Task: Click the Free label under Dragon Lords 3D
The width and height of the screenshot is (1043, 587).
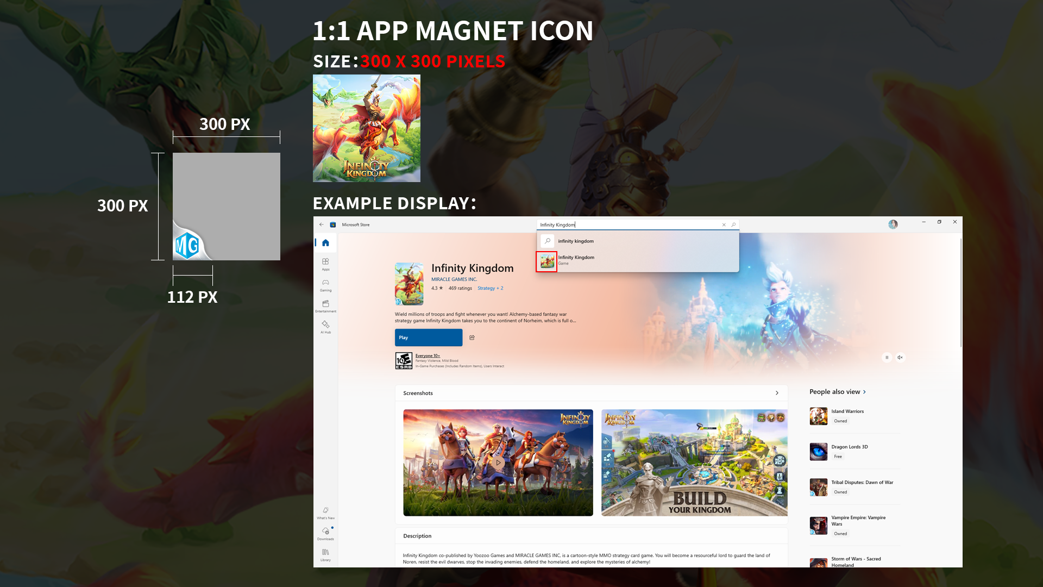Action: click(838, 457)
